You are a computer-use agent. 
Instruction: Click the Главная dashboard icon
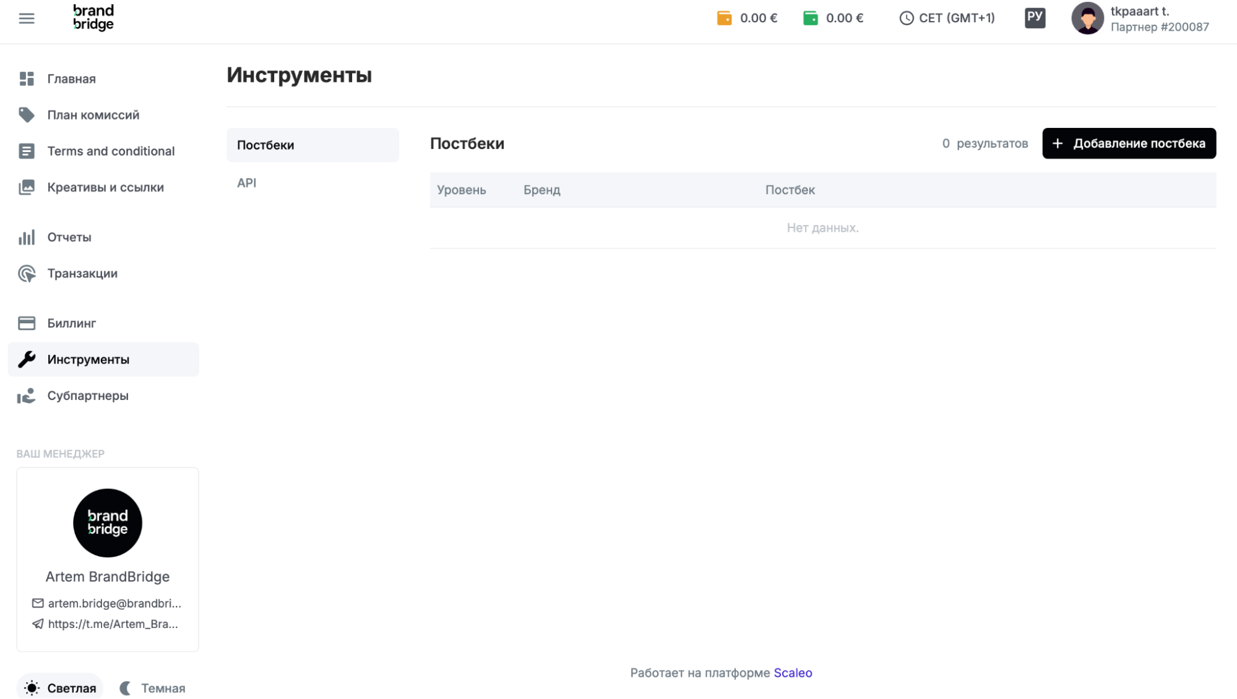(x=27, y=78)
